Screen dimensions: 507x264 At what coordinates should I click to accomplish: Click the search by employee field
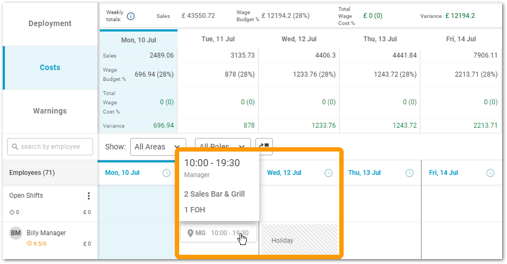pyautogui.click(x=49, y=147)
